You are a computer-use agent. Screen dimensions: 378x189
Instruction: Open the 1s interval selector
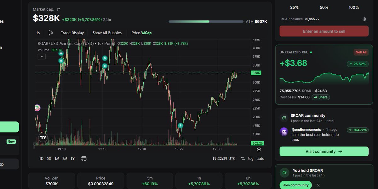pos(38,33)
